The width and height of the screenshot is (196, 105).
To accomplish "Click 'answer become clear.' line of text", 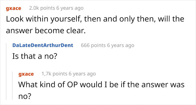I will 46,31.
